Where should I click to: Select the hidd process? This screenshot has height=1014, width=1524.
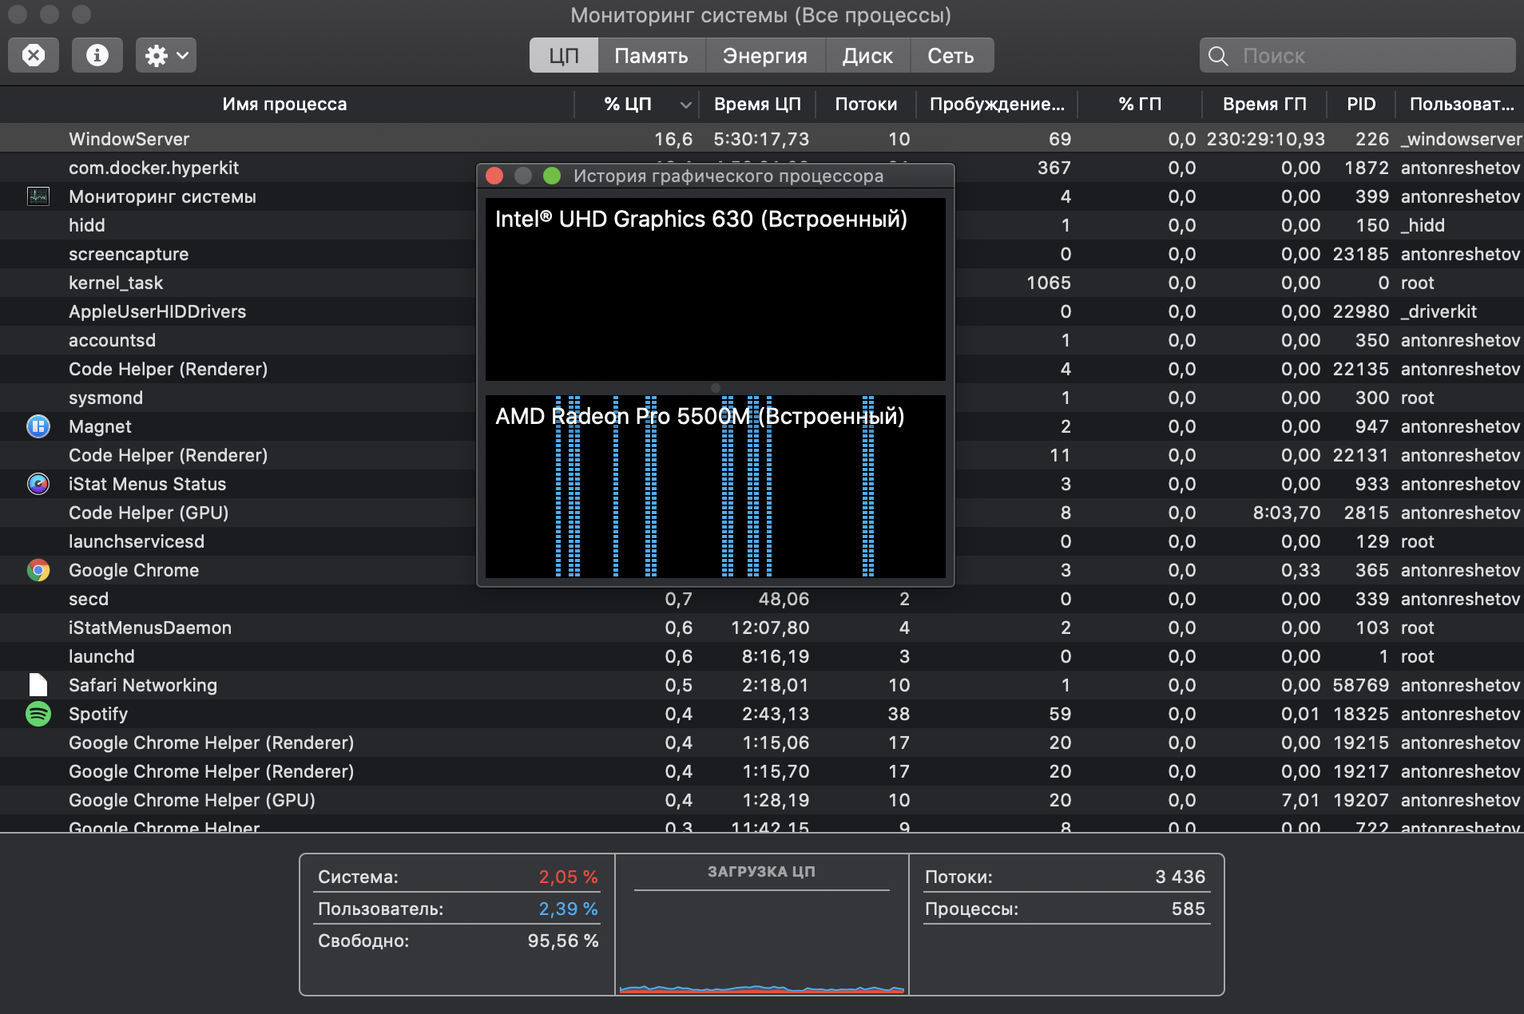tap(86, 225)
